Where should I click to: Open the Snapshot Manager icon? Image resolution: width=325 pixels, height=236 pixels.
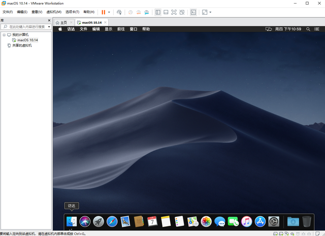147,12
